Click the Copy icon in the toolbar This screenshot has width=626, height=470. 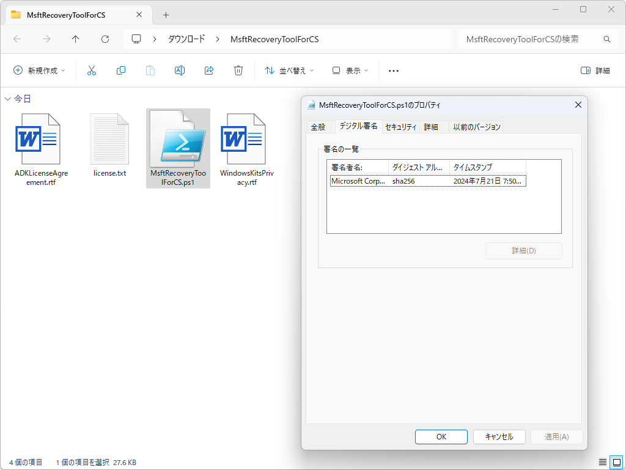120,70
